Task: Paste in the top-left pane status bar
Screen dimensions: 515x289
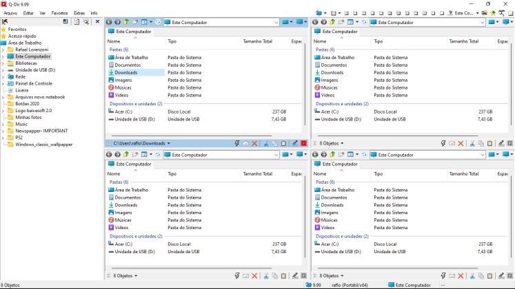Action: [x=284, y=143]
